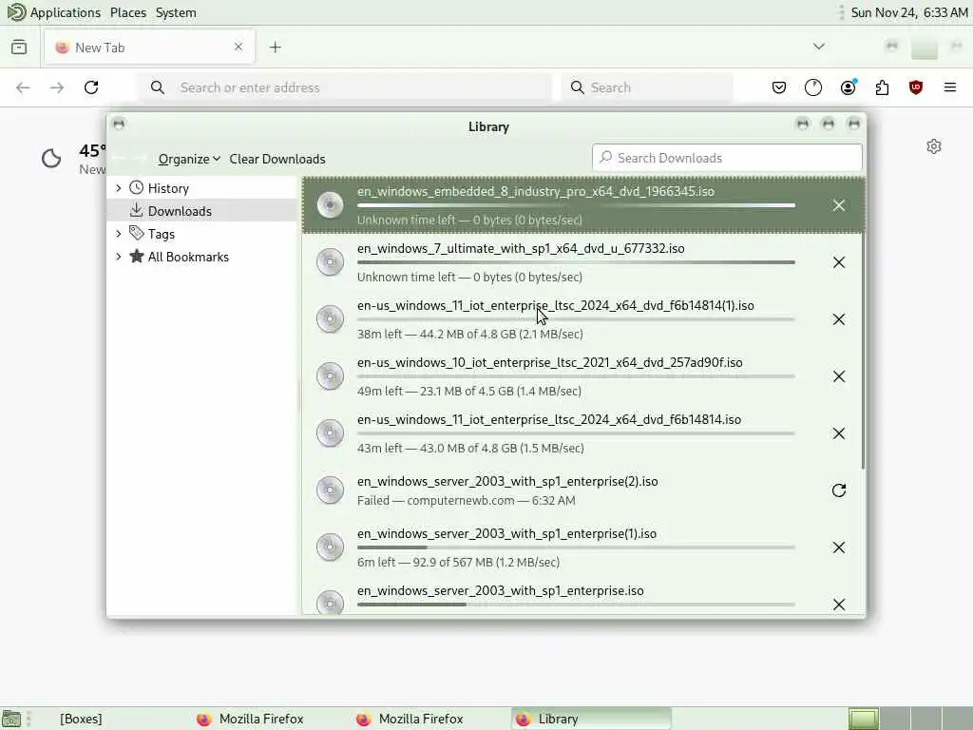This screenshot has width=973, height=730.
Task: Open the Extensions puzzle icon
Action: tap(882, 87)
